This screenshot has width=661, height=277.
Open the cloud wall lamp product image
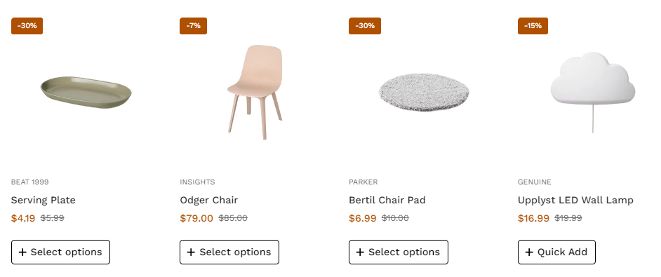[593, 92]
